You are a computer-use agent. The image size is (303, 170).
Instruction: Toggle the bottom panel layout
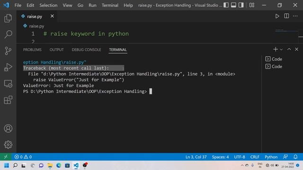[233, 5]
